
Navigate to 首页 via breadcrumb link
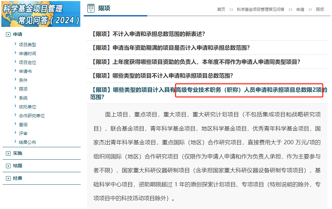pos(221,10)
